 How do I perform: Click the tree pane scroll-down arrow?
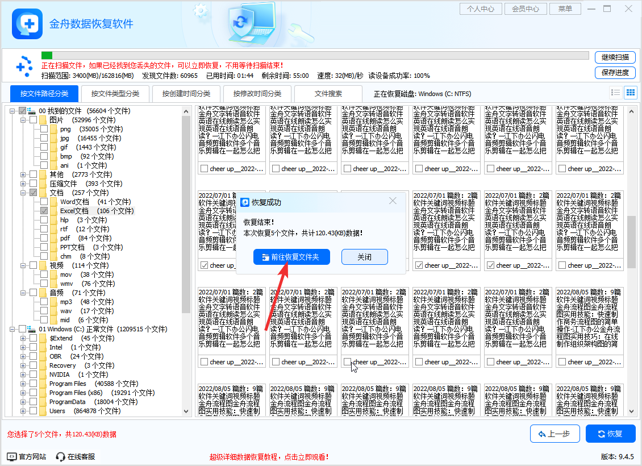[x=186, y=411]
